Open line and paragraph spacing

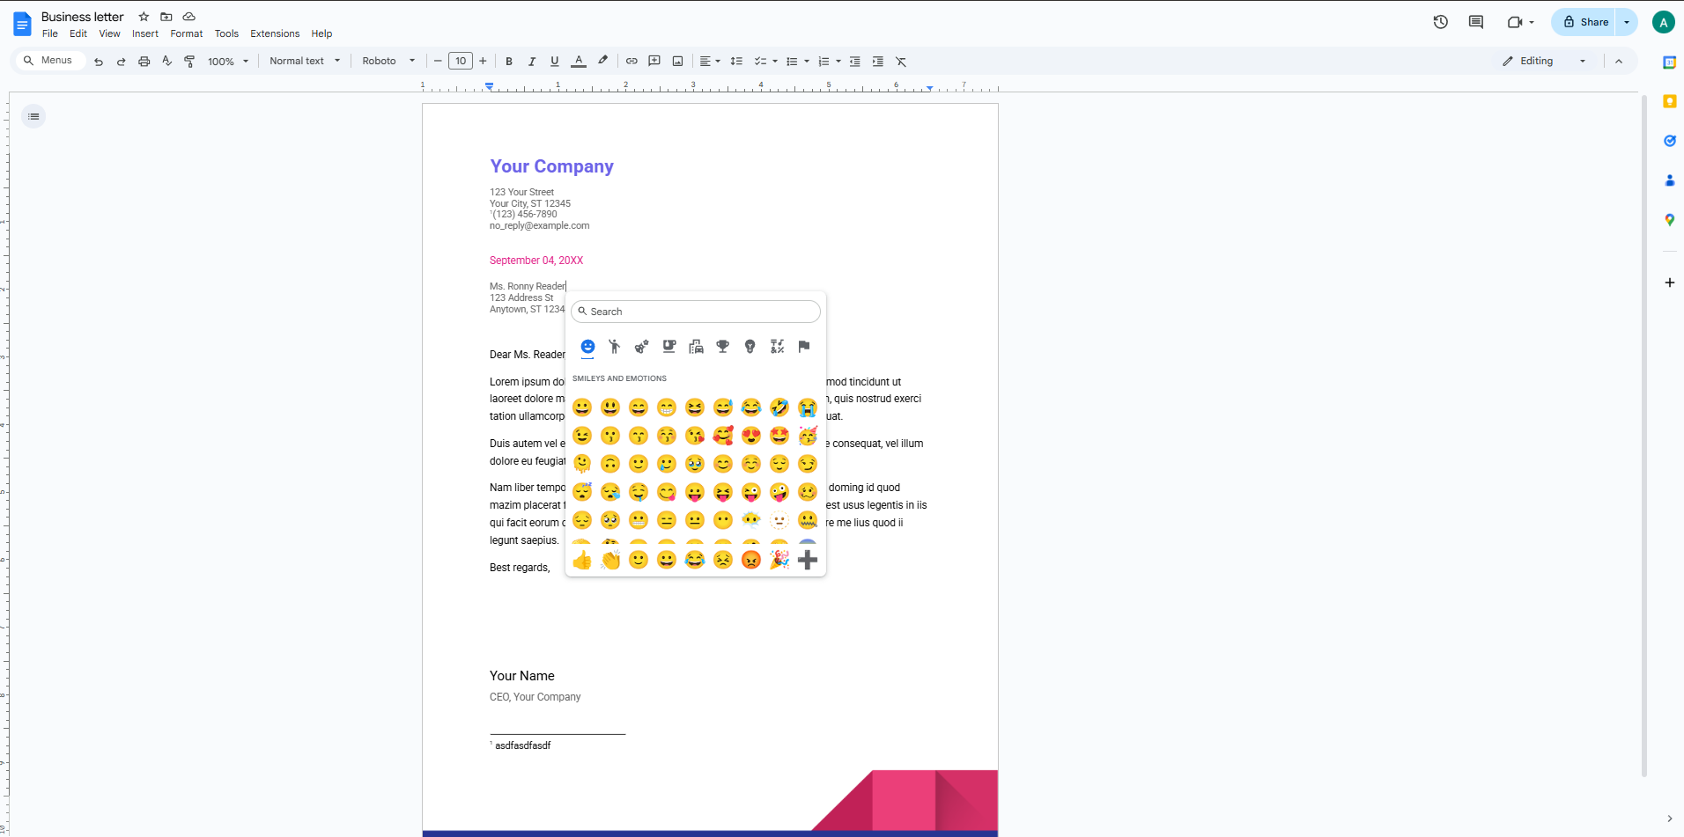[x=736, y=61]
